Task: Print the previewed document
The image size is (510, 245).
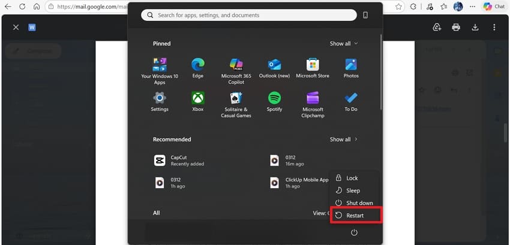Action: click(456, 28)
